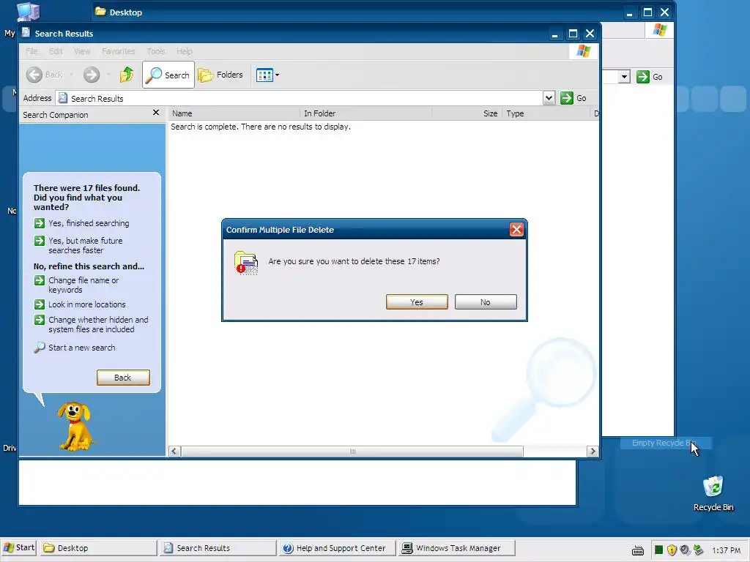Open the Help menu
This screenshot has width=750, height=562.
(184, 51)
